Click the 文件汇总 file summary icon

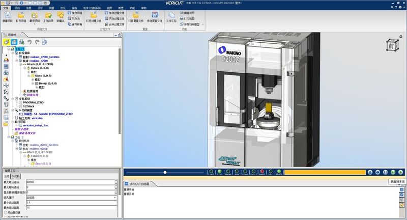(171, 15)
